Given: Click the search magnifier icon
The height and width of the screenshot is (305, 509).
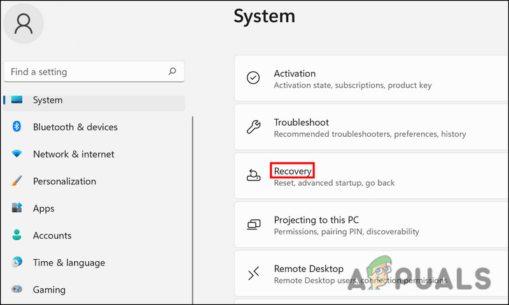Looking at the screenshot, I should coord(172,72).
